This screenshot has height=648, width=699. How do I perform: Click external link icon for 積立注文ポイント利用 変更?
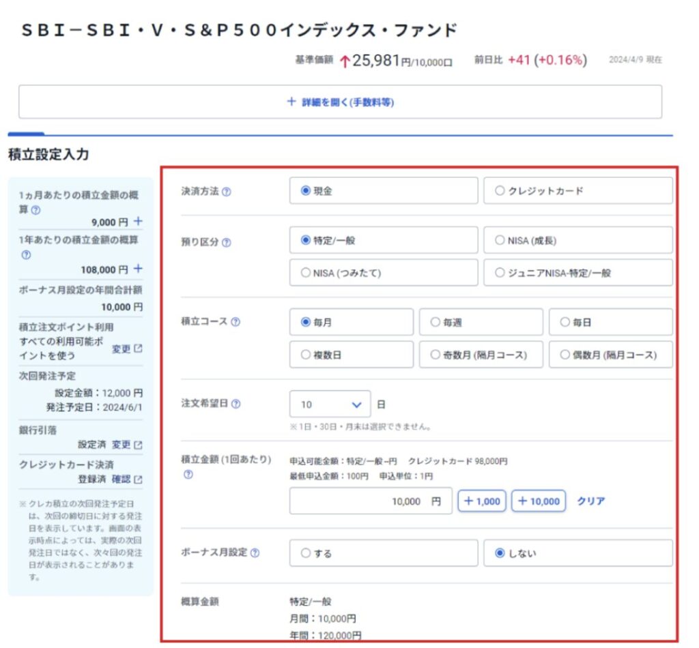pos(138,349)
